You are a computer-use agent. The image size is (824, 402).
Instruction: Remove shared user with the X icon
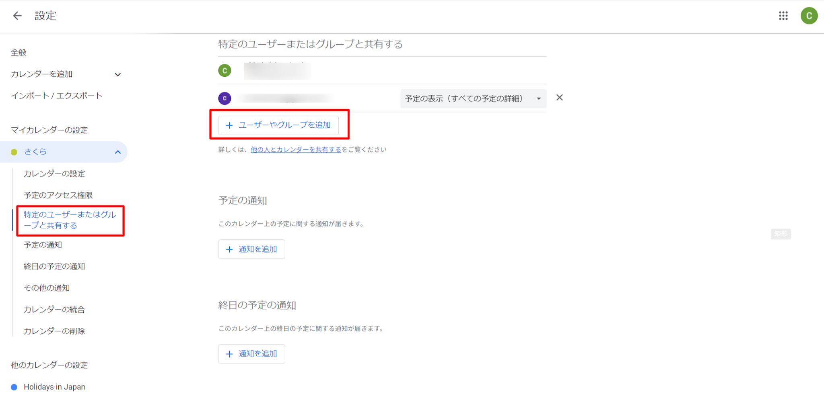559,98
